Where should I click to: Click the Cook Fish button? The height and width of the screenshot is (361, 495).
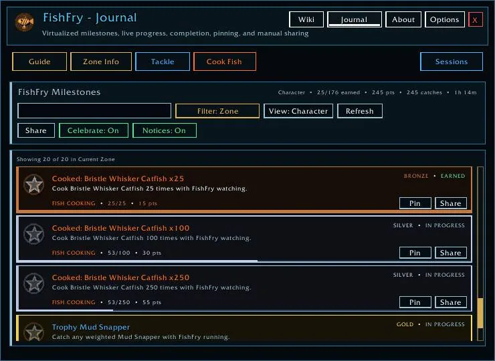225,62
